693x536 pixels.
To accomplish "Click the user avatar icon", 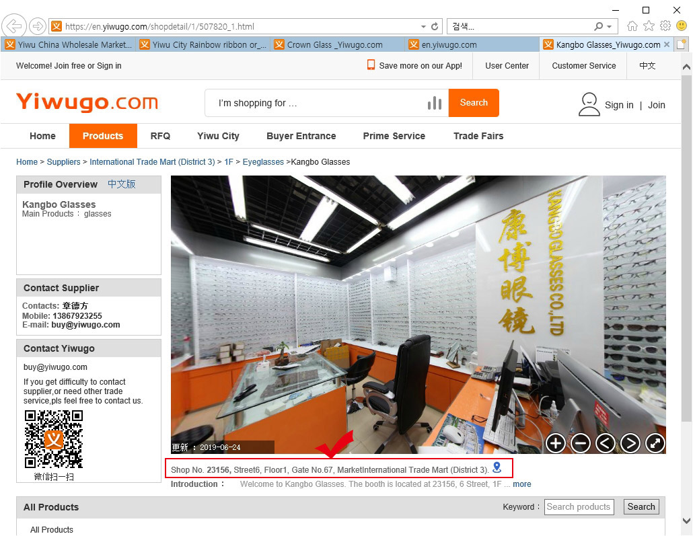I will click(589, 104).
